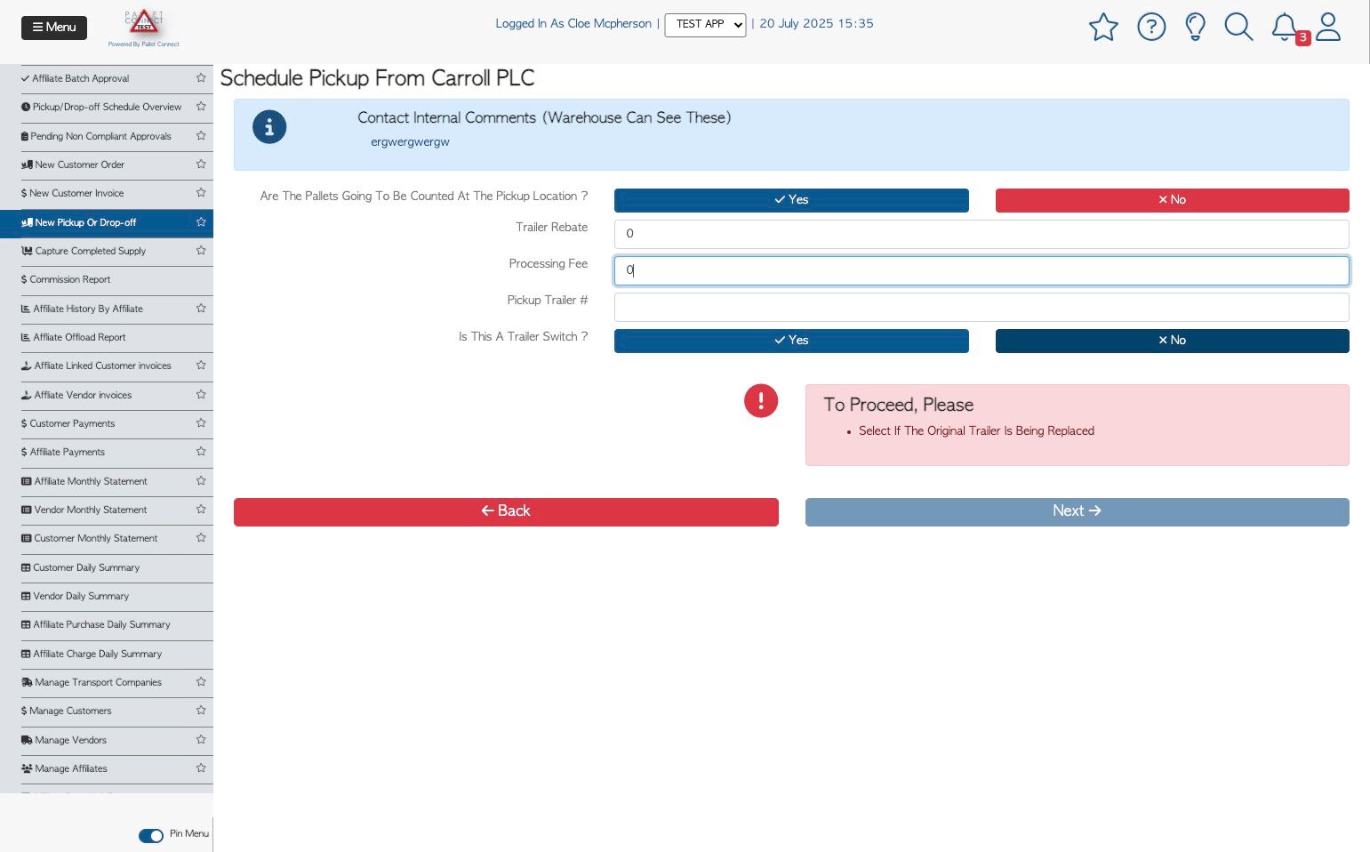Focus the Processing Fee input field

(x=981, y=270)
